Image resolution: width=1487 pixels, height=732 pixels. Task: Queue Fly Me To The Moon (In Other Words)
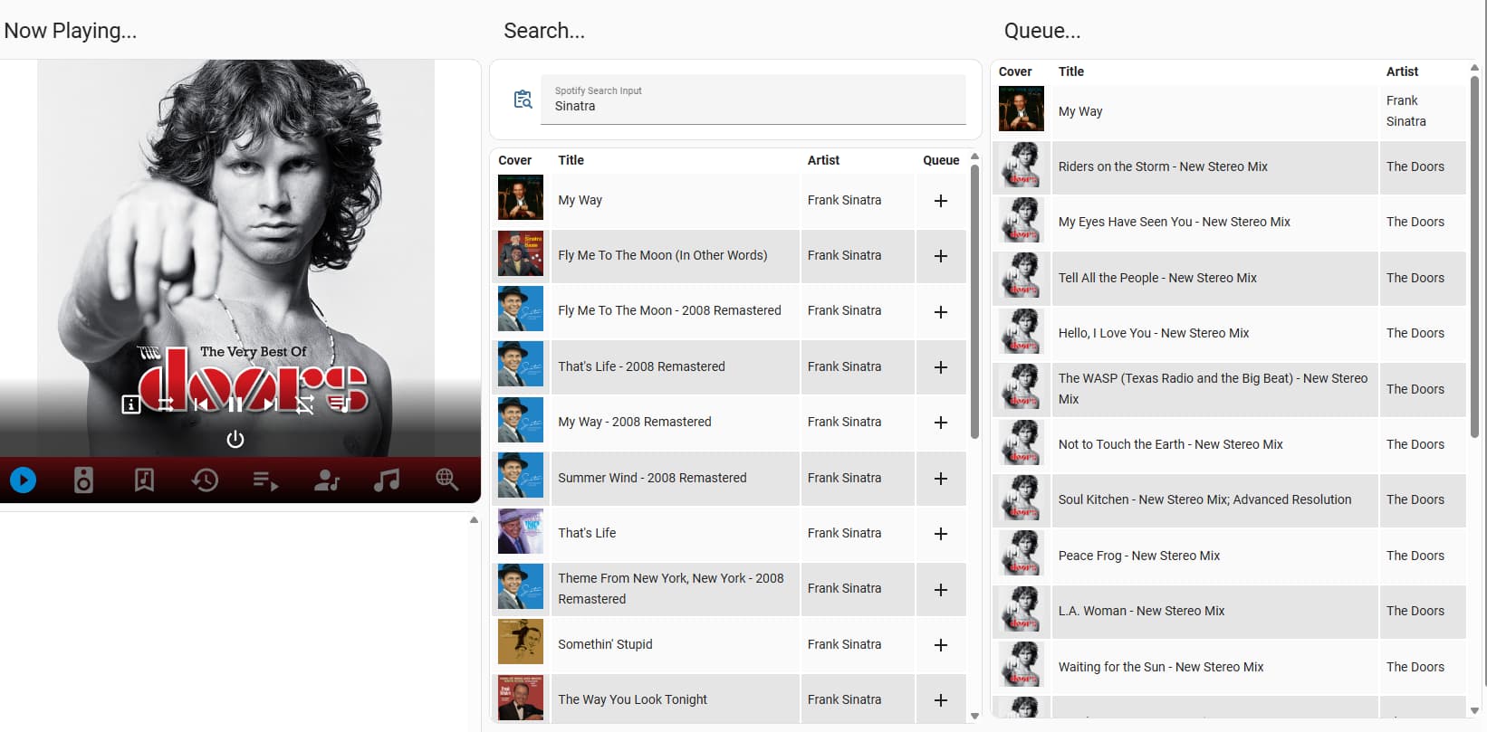pos(941,256)
